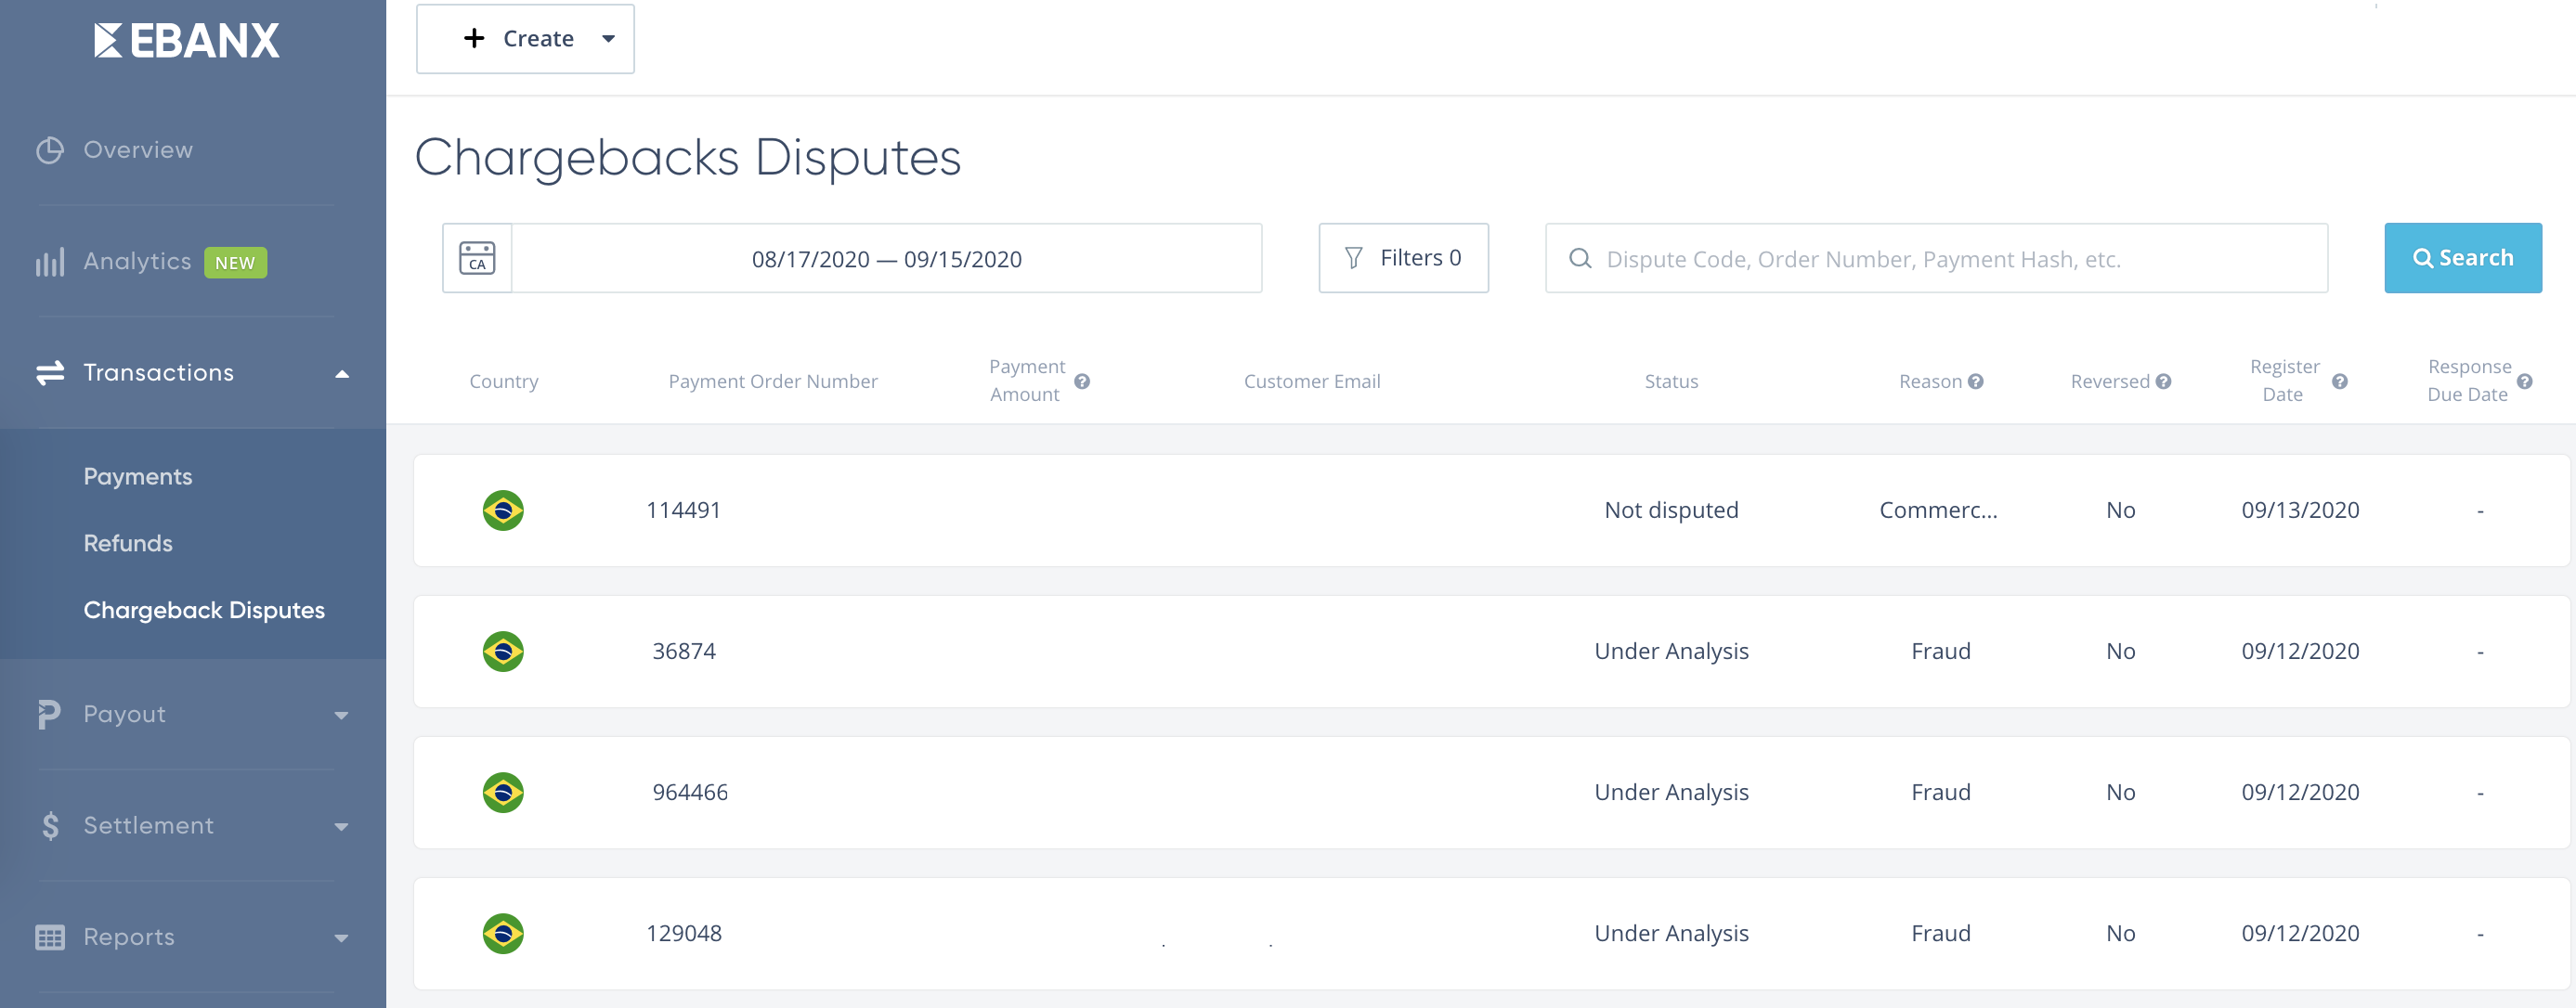This screenshot has height=1008, width=2576.
Task: Click the help icon next to Reversed
Action: click(2163, 381)
